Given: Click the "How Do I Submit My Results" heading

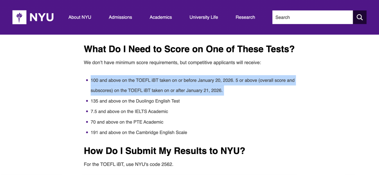Looking at the screenshot, I should 164,151.
